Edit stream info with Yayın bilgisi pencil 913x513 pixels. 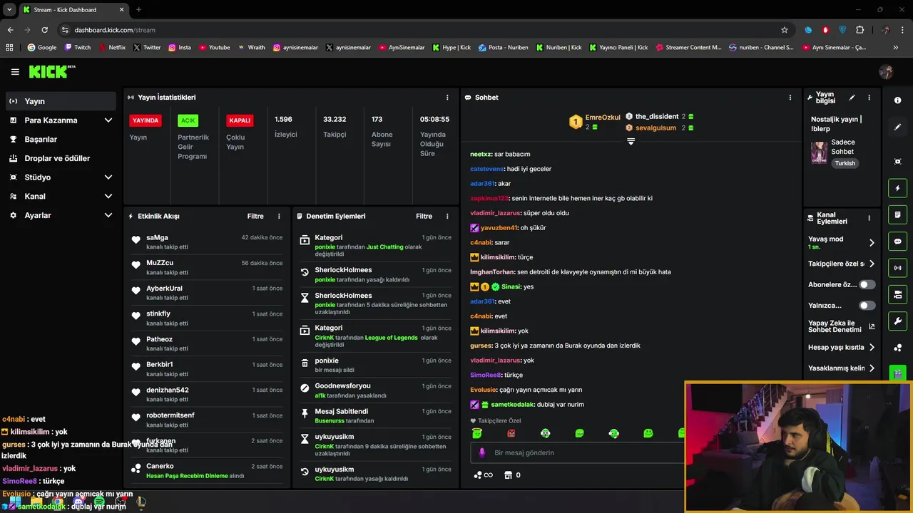852,98
